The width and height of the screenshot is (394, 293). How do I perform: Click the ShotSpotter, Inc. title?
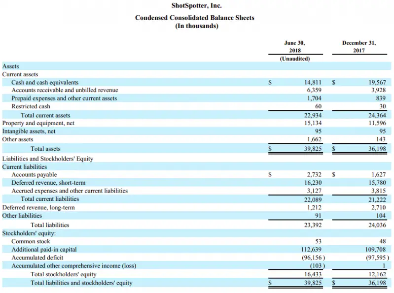tap(196, 6)
